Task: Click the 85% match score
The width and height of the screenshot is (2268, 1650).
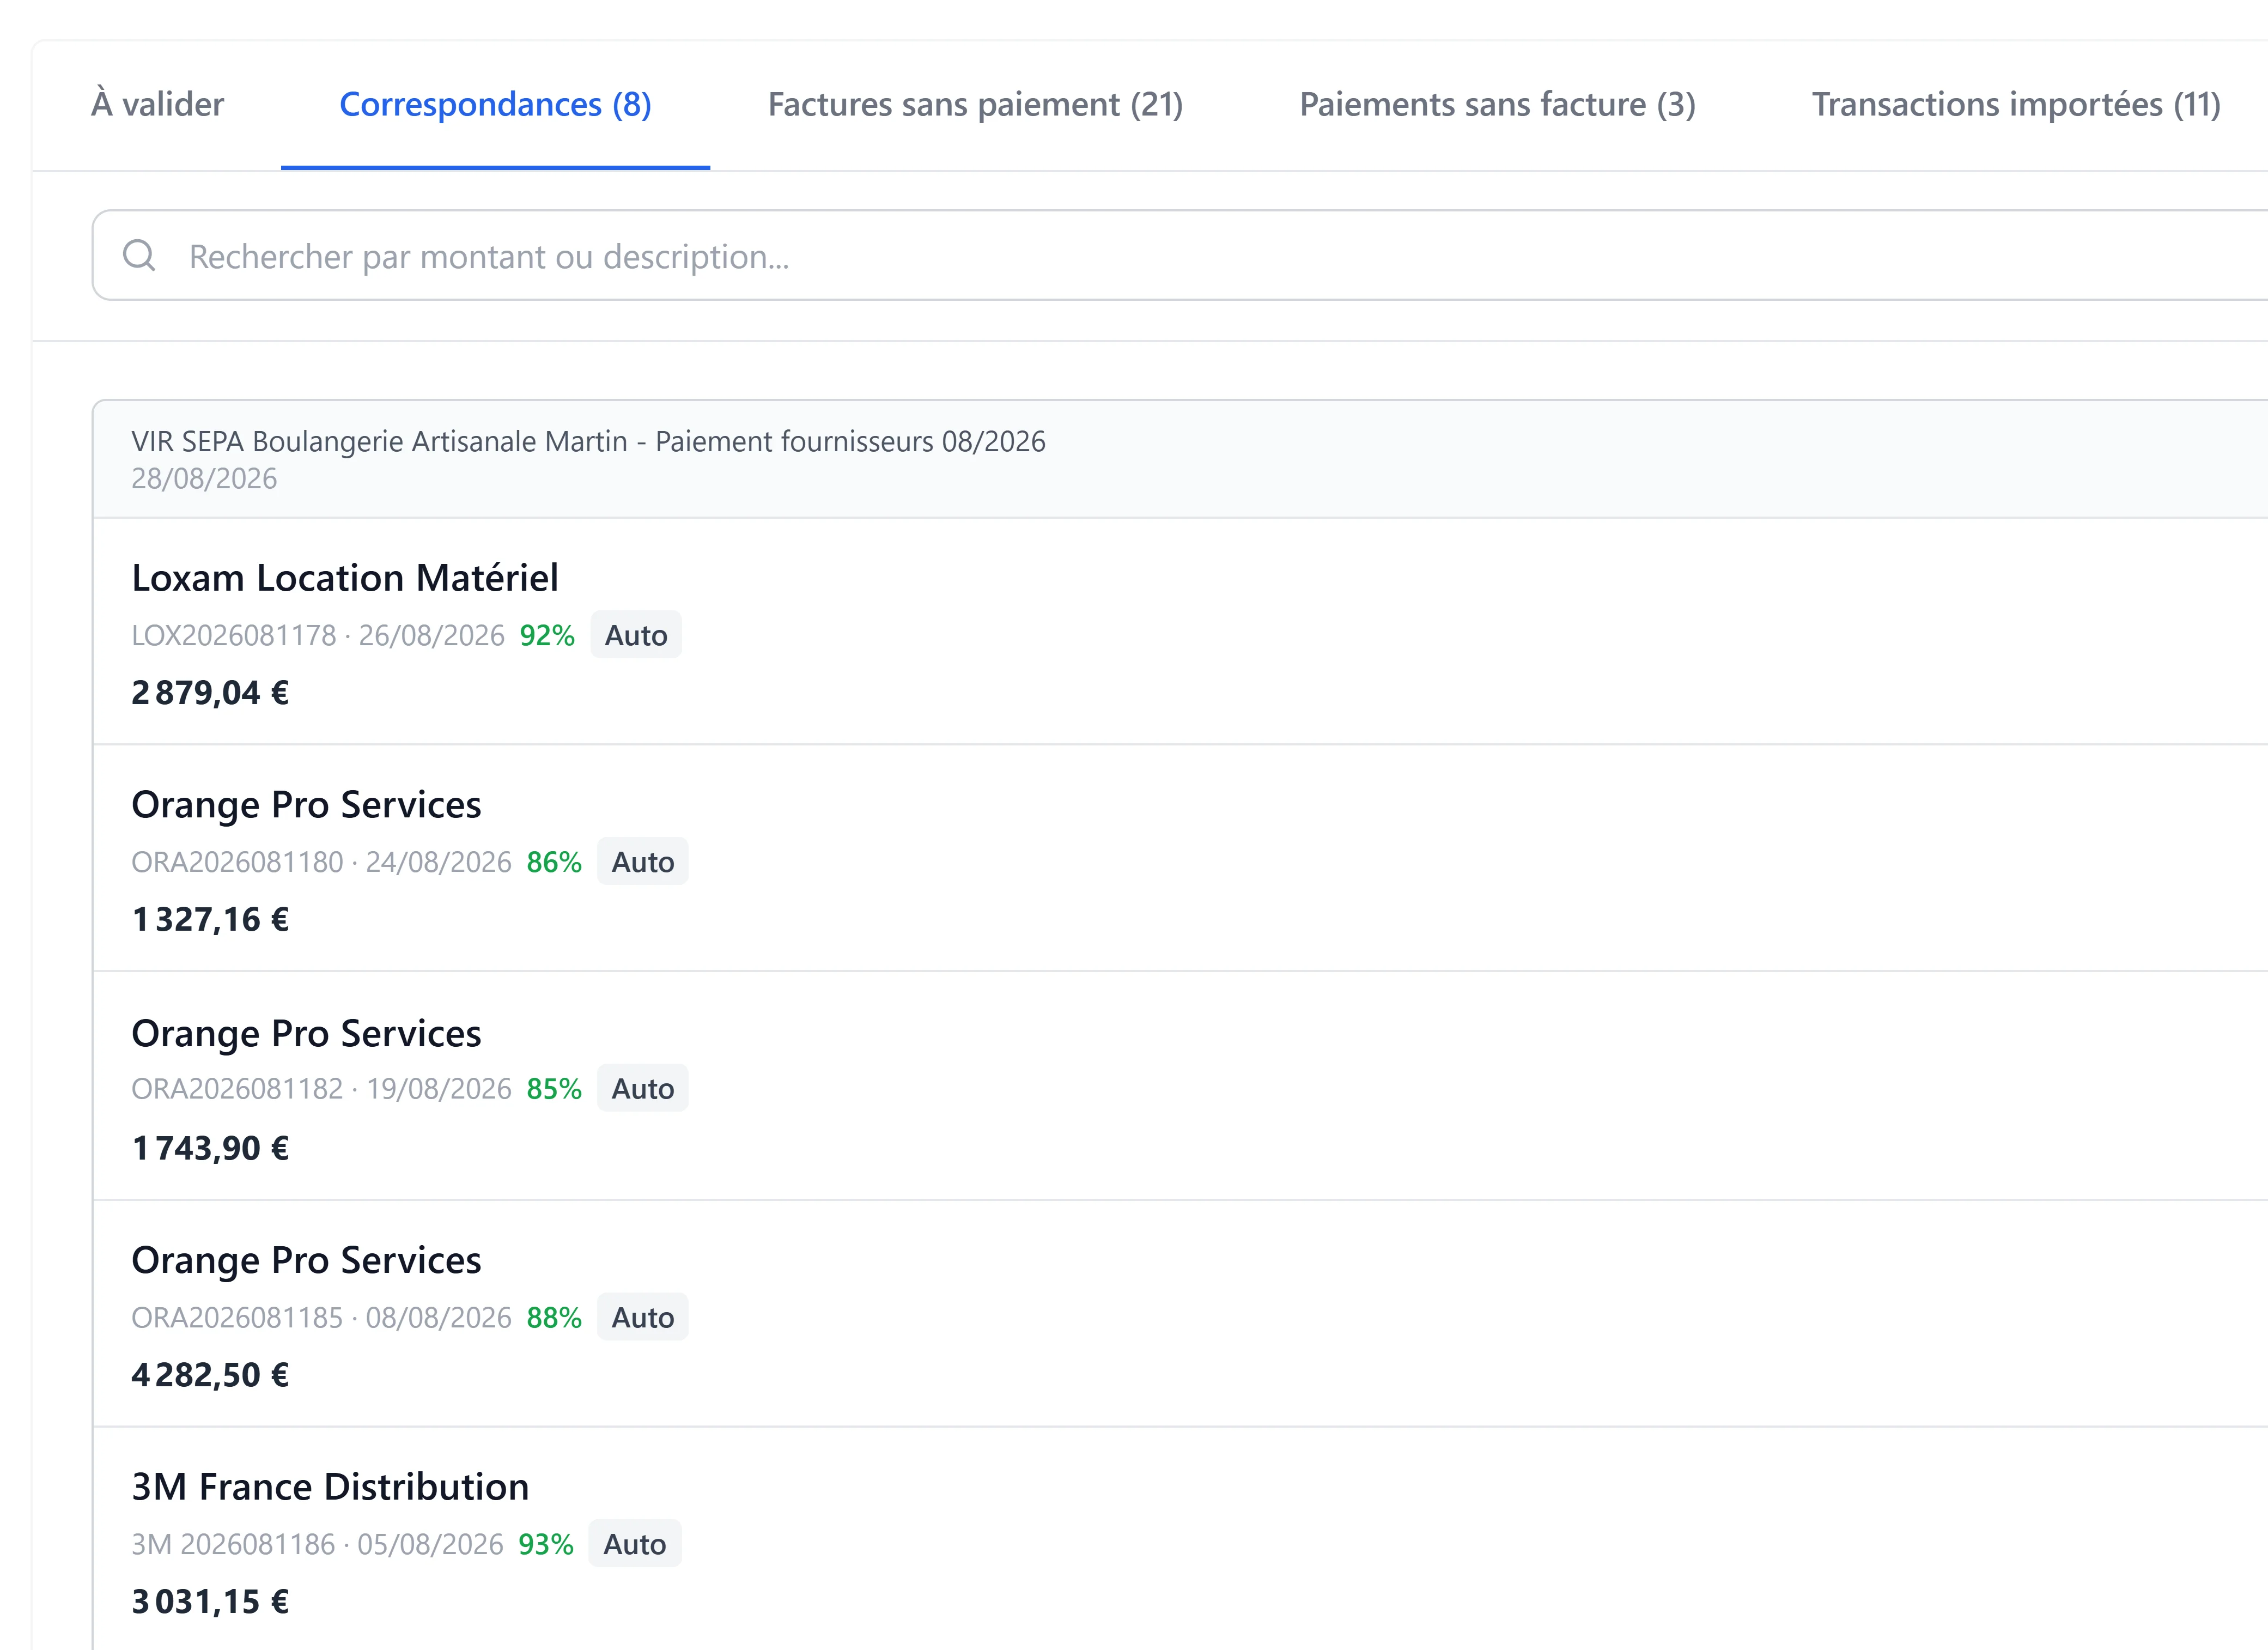Action: point(554,1089)
